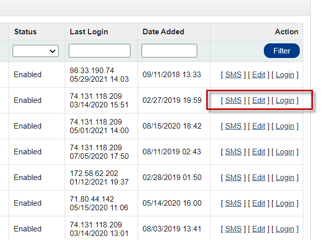Sort by the Date Added column header
The width and height of the screenshot is (322, 240).
tap(162, 32)
